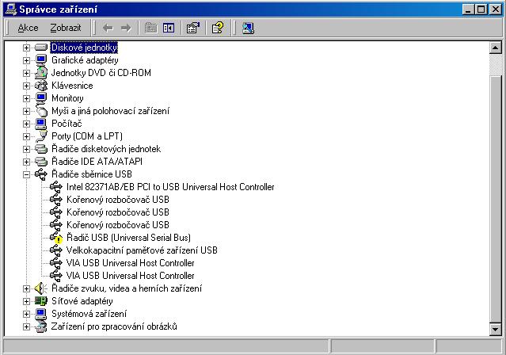Select Zařízení pro zpracování obrázků
This screenshot has width=506, height=355.
[x=114, y=326]
